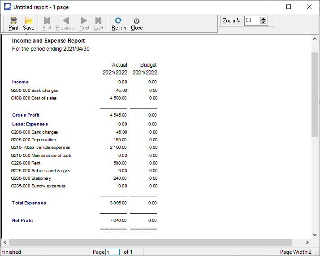Click the horizontal scrollbar thumb
This screenshot has width=320, height=256.
tap(151, 242)
